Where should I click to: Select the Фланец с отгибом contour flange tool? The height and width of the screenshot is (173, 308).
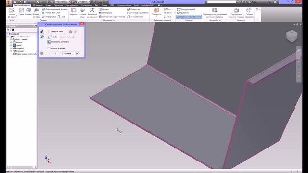37,13
